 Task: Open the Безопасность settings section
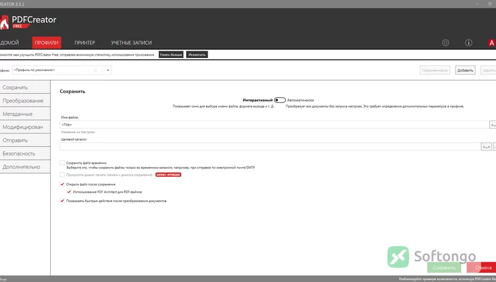coord(25,153)
